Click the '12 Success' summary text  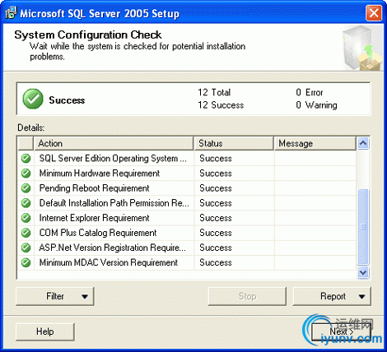(x=221, y=105)
